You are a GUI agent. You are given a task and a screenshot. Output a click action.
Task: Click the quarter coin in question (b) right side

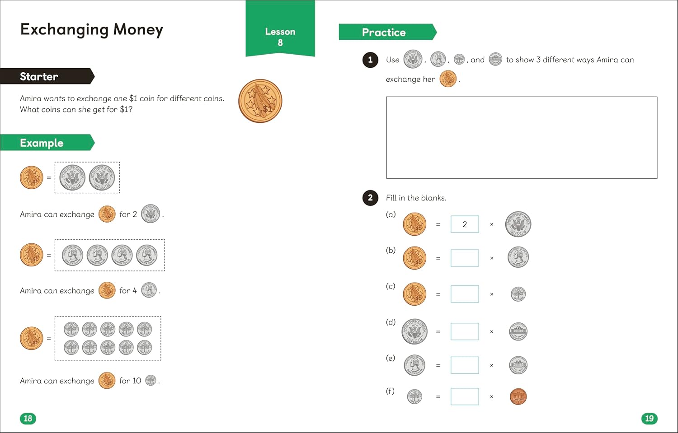click(518, 257)
